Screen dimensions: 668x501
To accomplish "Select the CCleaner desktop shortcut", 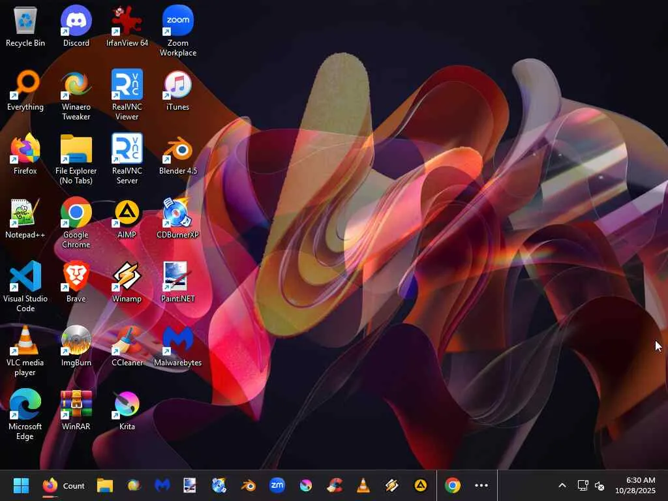I will click(127, 346).
